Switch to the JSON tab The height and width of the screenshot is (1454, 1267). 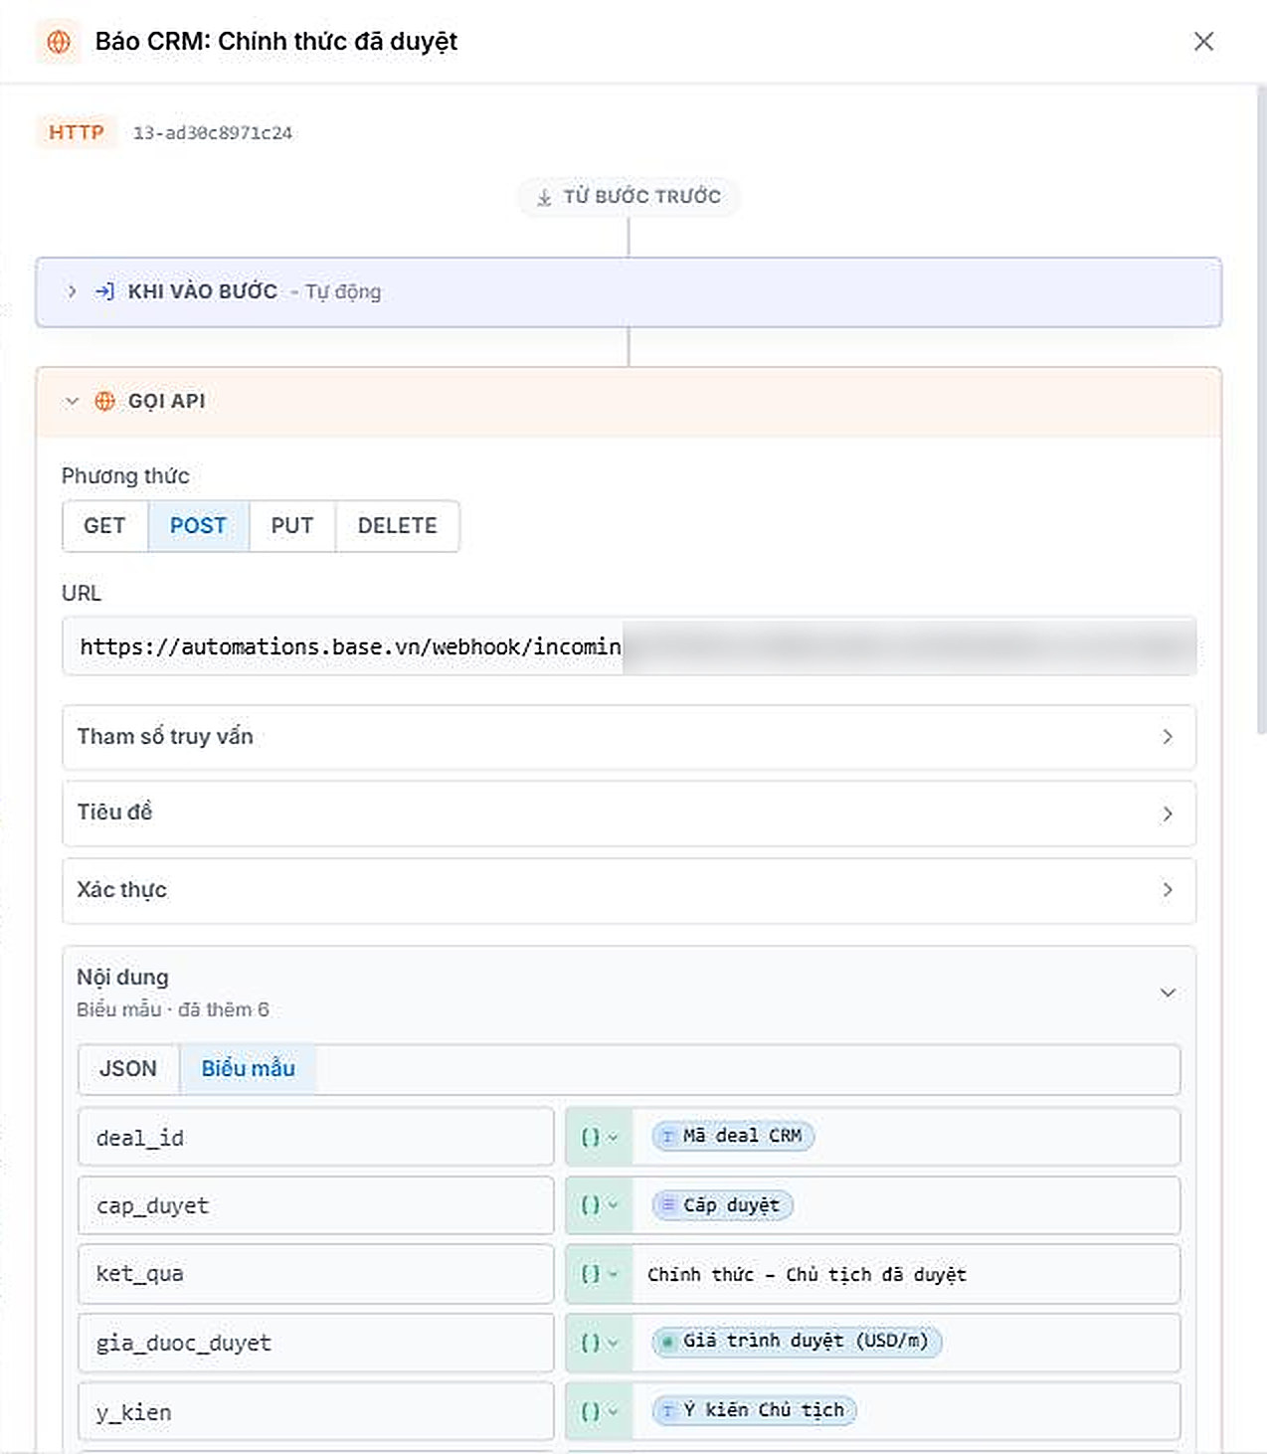[x=128, y=1069]
